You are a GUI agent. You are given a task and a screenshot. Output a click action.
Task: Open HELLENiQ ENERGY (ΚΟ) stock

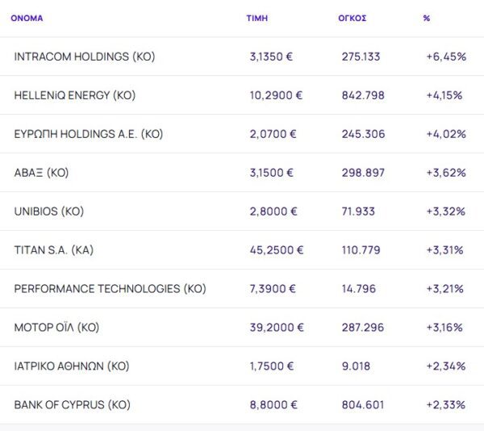(x=75, y=95)
